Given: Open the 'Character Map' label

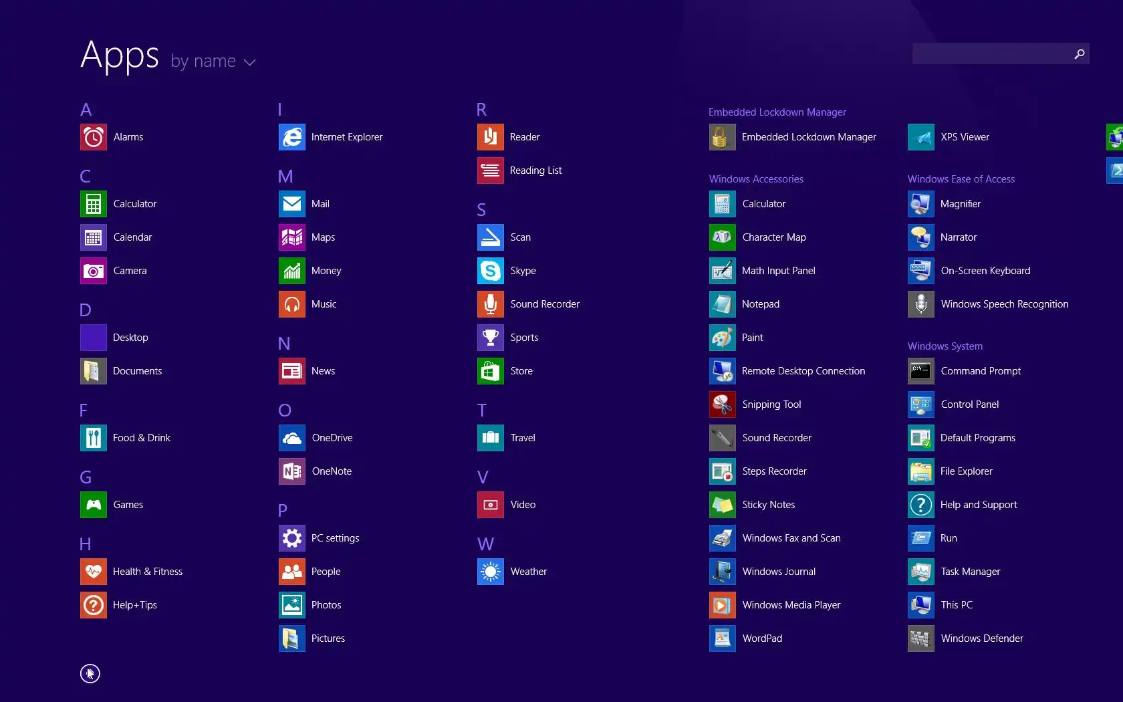Looking at the screenshot, I should point(774,237).
